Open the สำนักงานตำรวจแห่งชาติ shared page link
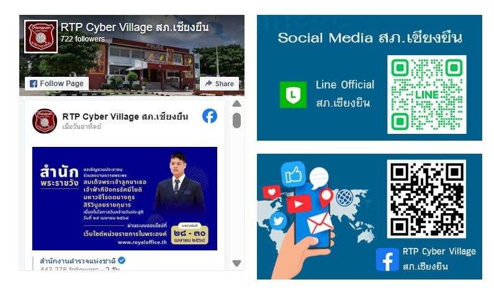Viewport: 494px width, 295px height. [78, 261]
